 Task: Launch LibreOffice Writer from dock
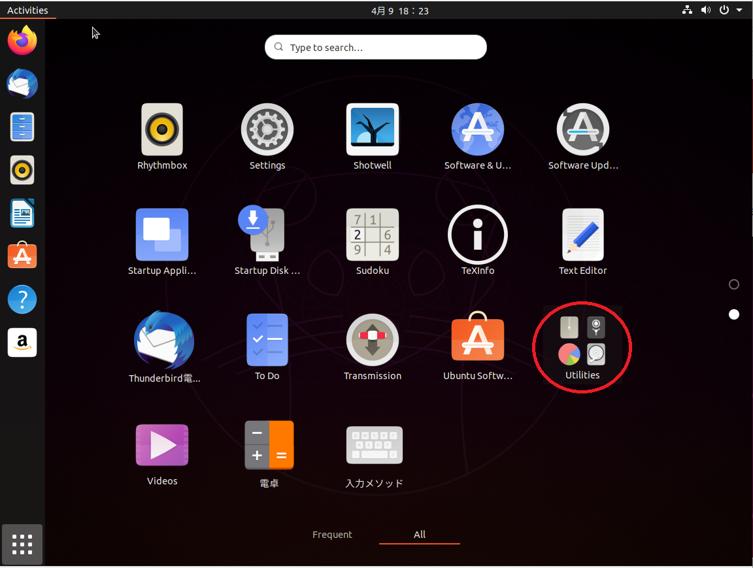22,212
